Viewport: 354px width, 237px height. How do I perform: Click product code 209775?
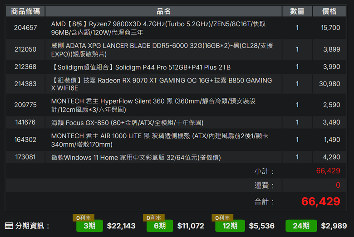pos(25,105)
